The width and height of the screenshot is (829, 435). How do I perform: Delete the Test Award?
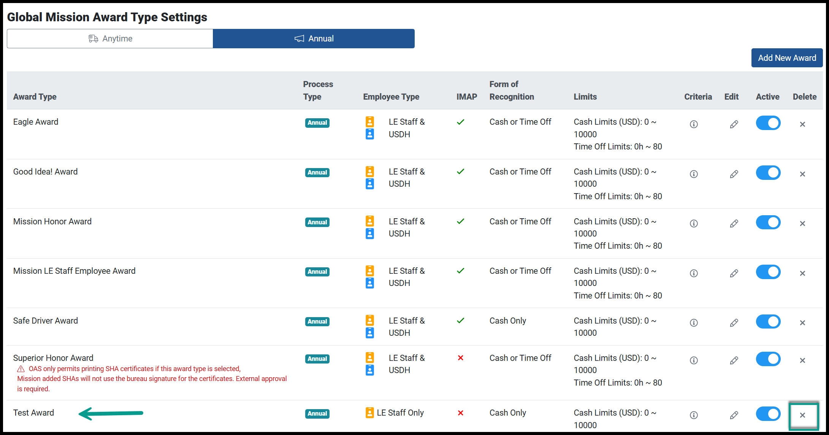pyautogui.click(x=802, y=415)
